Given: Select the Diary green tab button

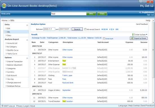Looking at the screenshot, I should 102,14.
